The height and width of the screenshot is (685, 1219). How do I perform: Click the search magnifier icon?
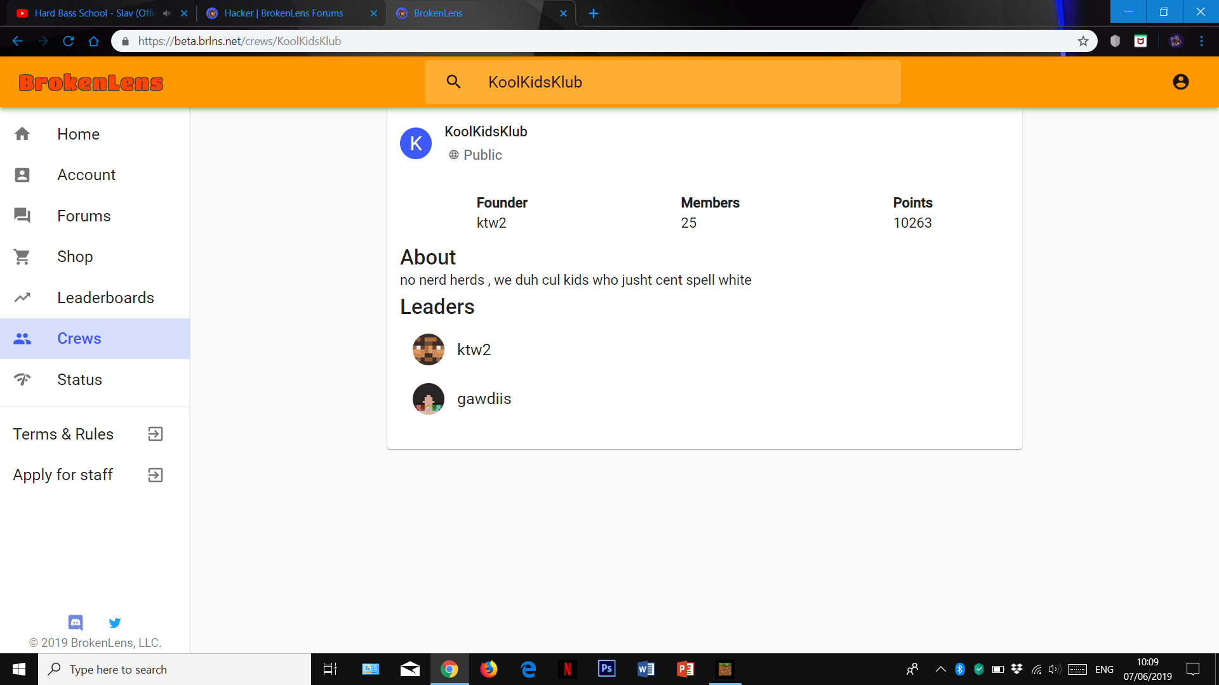pos(453,82)
